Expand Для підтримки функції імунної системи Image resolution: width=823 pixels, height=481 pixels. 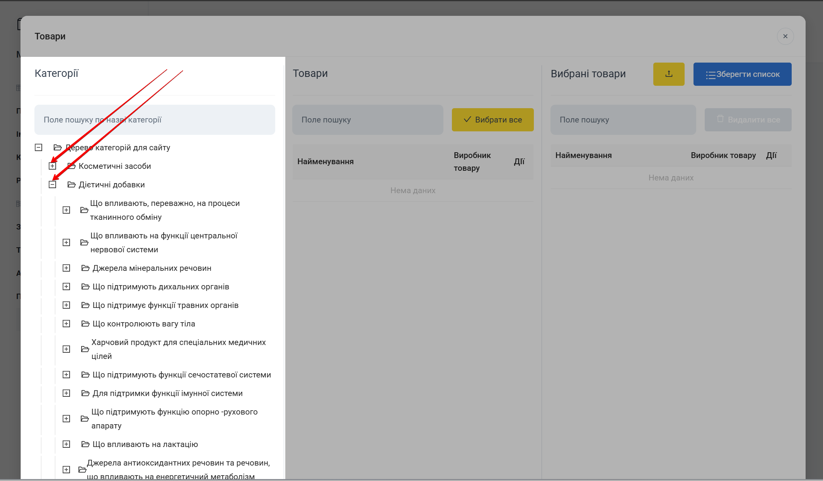[66, 393]
